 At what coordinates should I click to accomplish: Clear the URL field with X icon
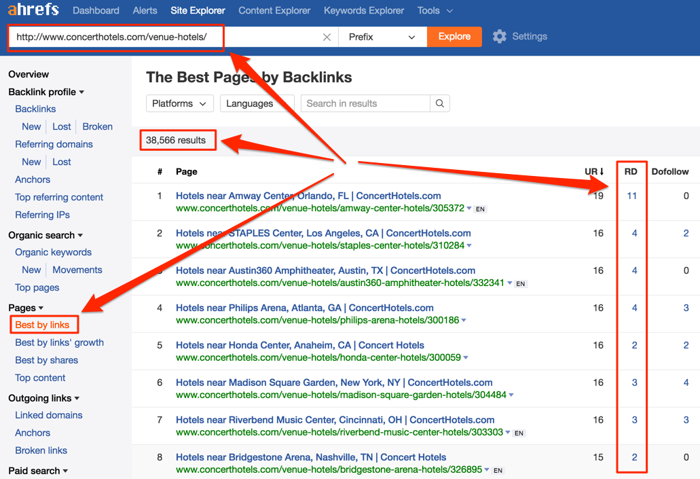coord(327,37)
